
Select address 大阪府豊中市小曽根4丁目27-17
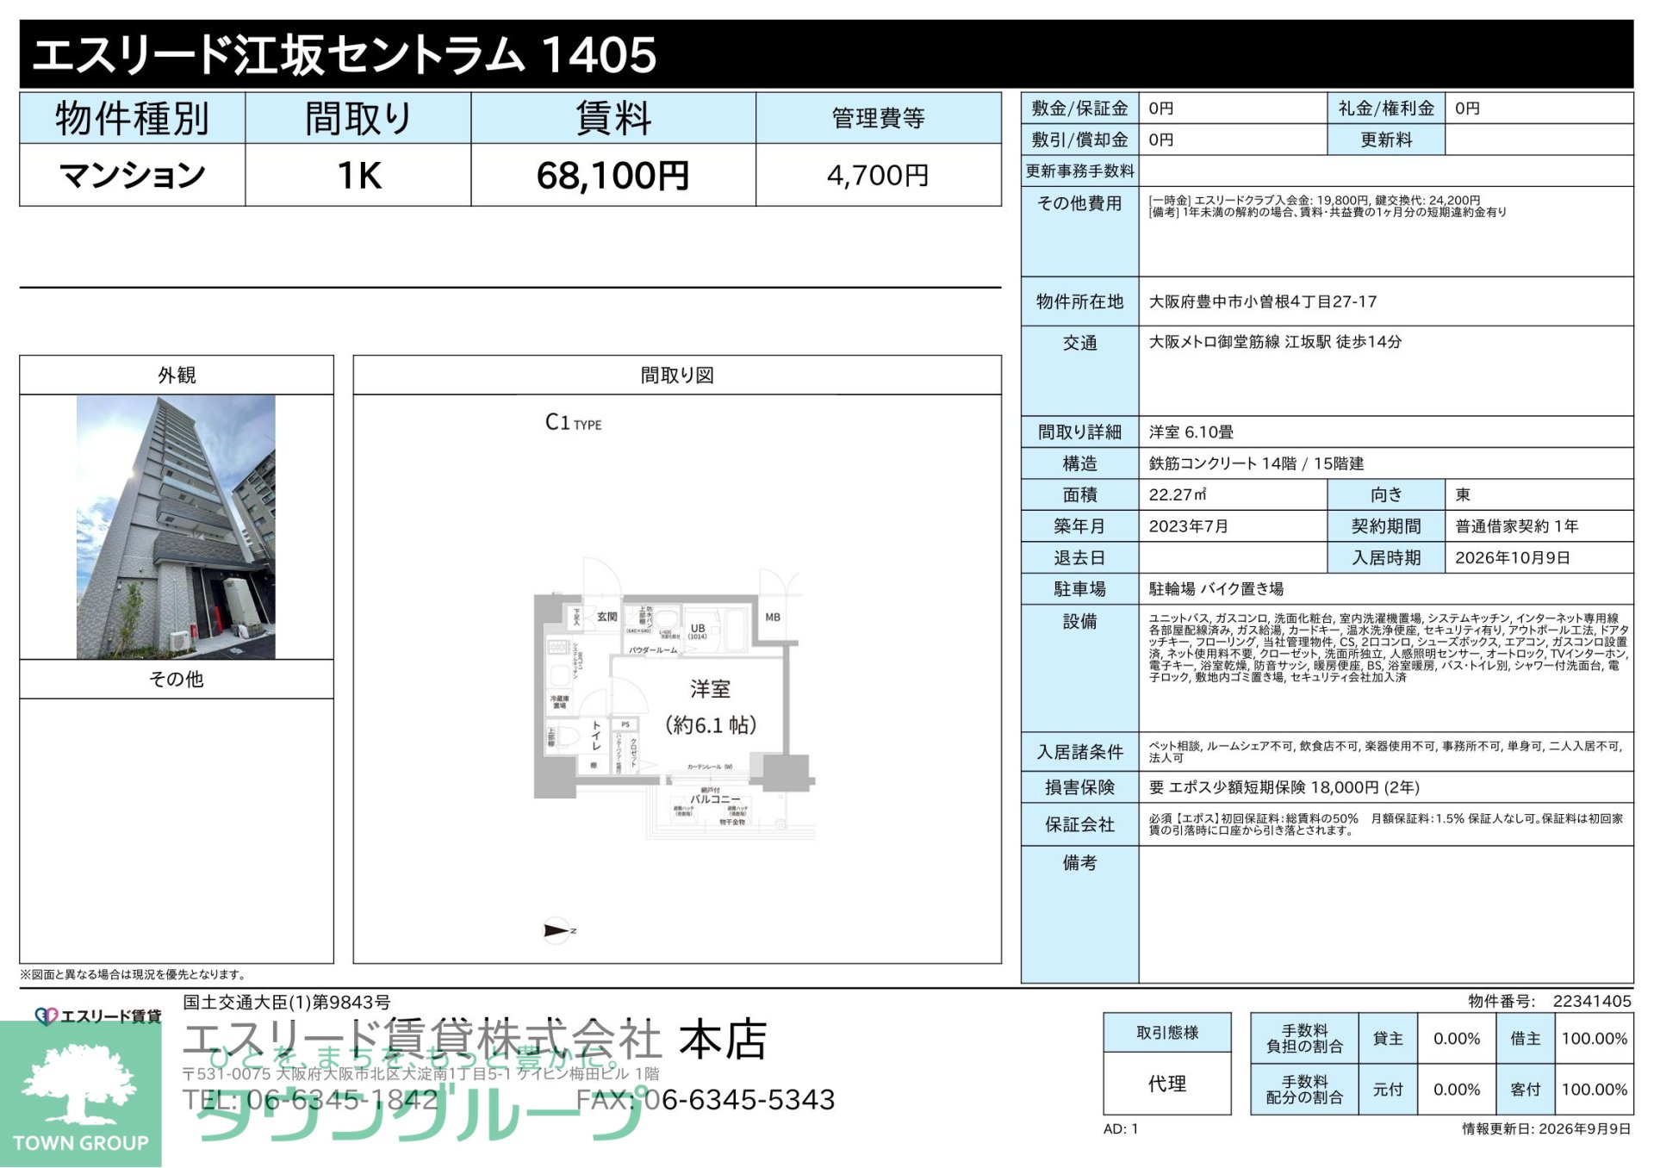coord(1263,301)
